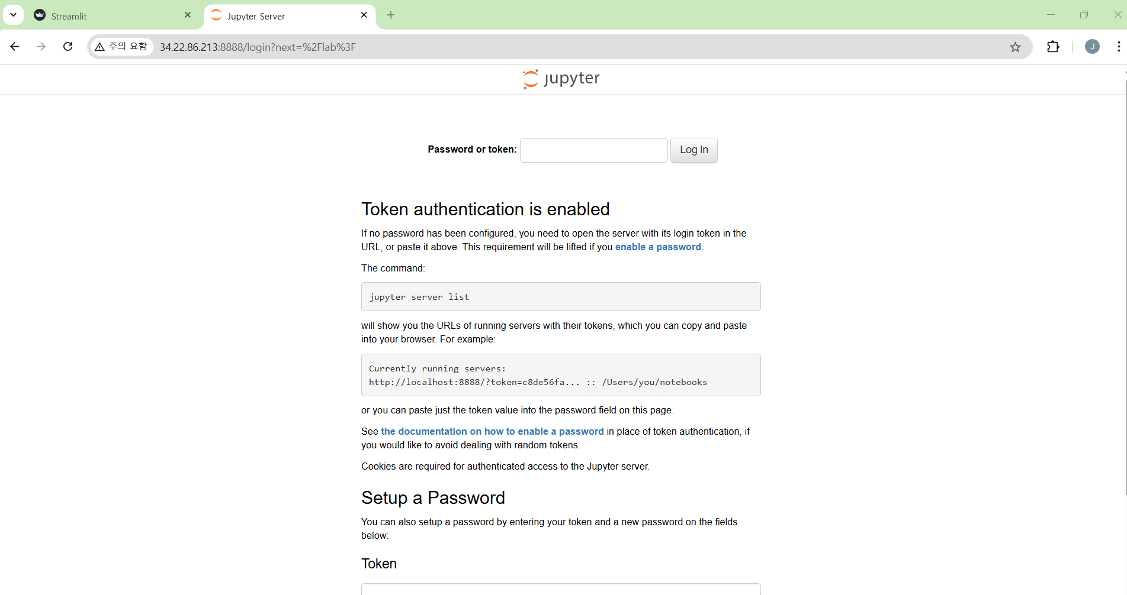The image size is (1127, 595).
Task: Open the documentation on enabling password link
Action: 492,432
